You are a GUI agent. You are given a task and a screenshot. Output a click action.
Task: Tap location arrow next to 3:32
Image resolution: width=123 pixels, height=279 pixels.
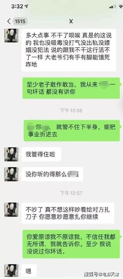click(x=26, y=6)
